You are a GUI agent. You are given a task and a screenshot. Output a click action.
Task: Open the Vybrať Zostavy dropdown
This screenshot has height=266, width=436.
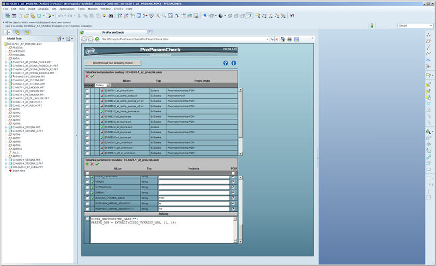[102, 85]
